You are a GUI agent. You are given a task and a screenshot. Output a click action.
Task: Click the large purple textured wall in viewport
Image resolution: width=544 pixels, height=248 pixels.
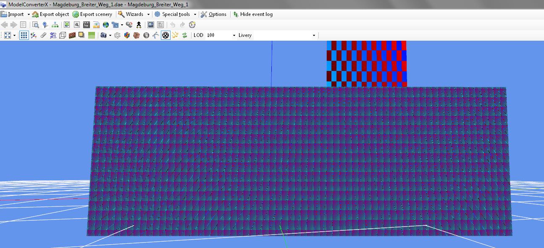click(x=300, y=161)
